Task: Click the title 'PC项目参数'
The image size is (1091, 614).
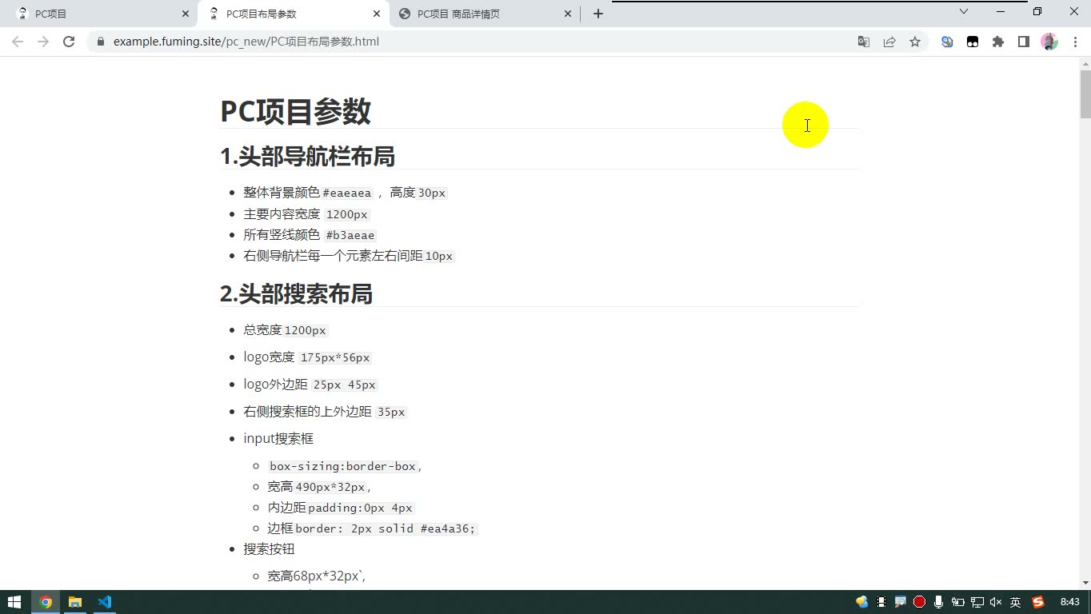Action: (x=295, y=112)
